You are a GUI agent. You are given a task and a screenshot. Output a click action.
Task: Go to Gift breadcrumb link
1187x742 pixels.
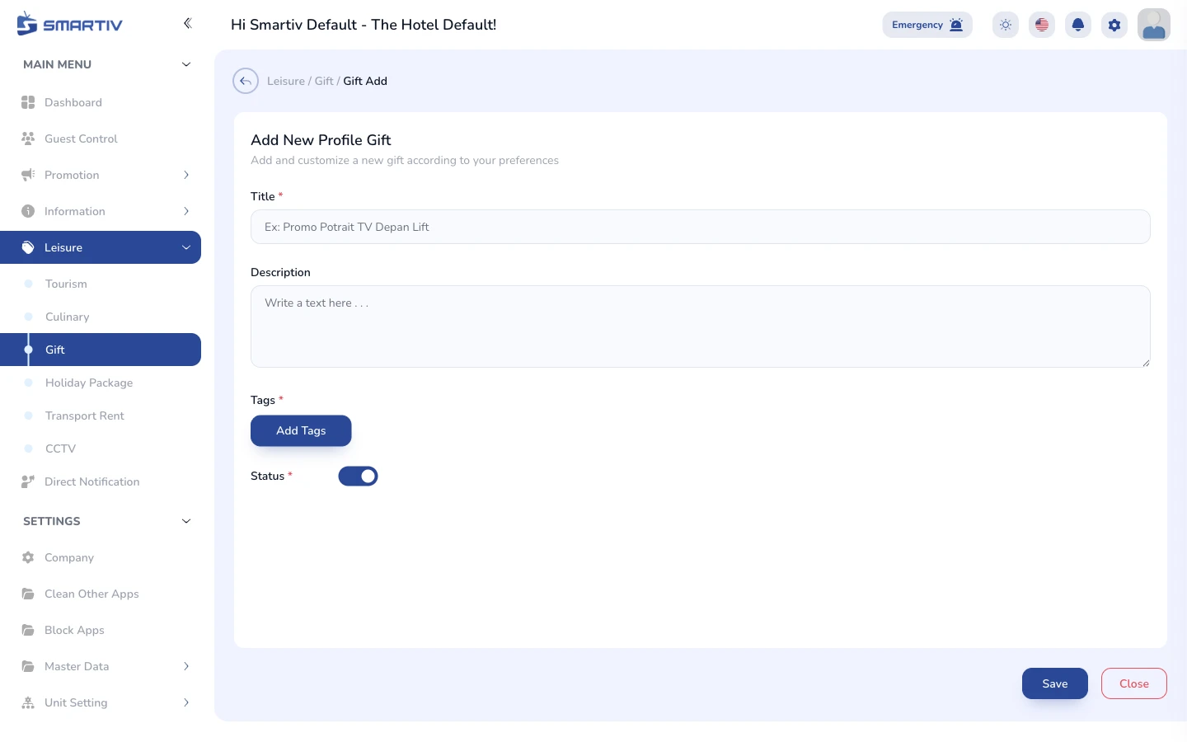[324, 81]
